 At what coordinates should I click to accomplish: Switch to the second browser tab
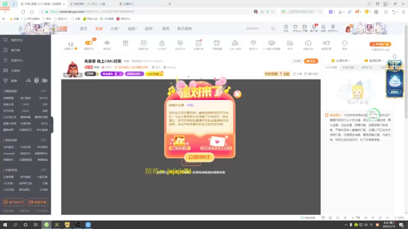tap(90, 4)
